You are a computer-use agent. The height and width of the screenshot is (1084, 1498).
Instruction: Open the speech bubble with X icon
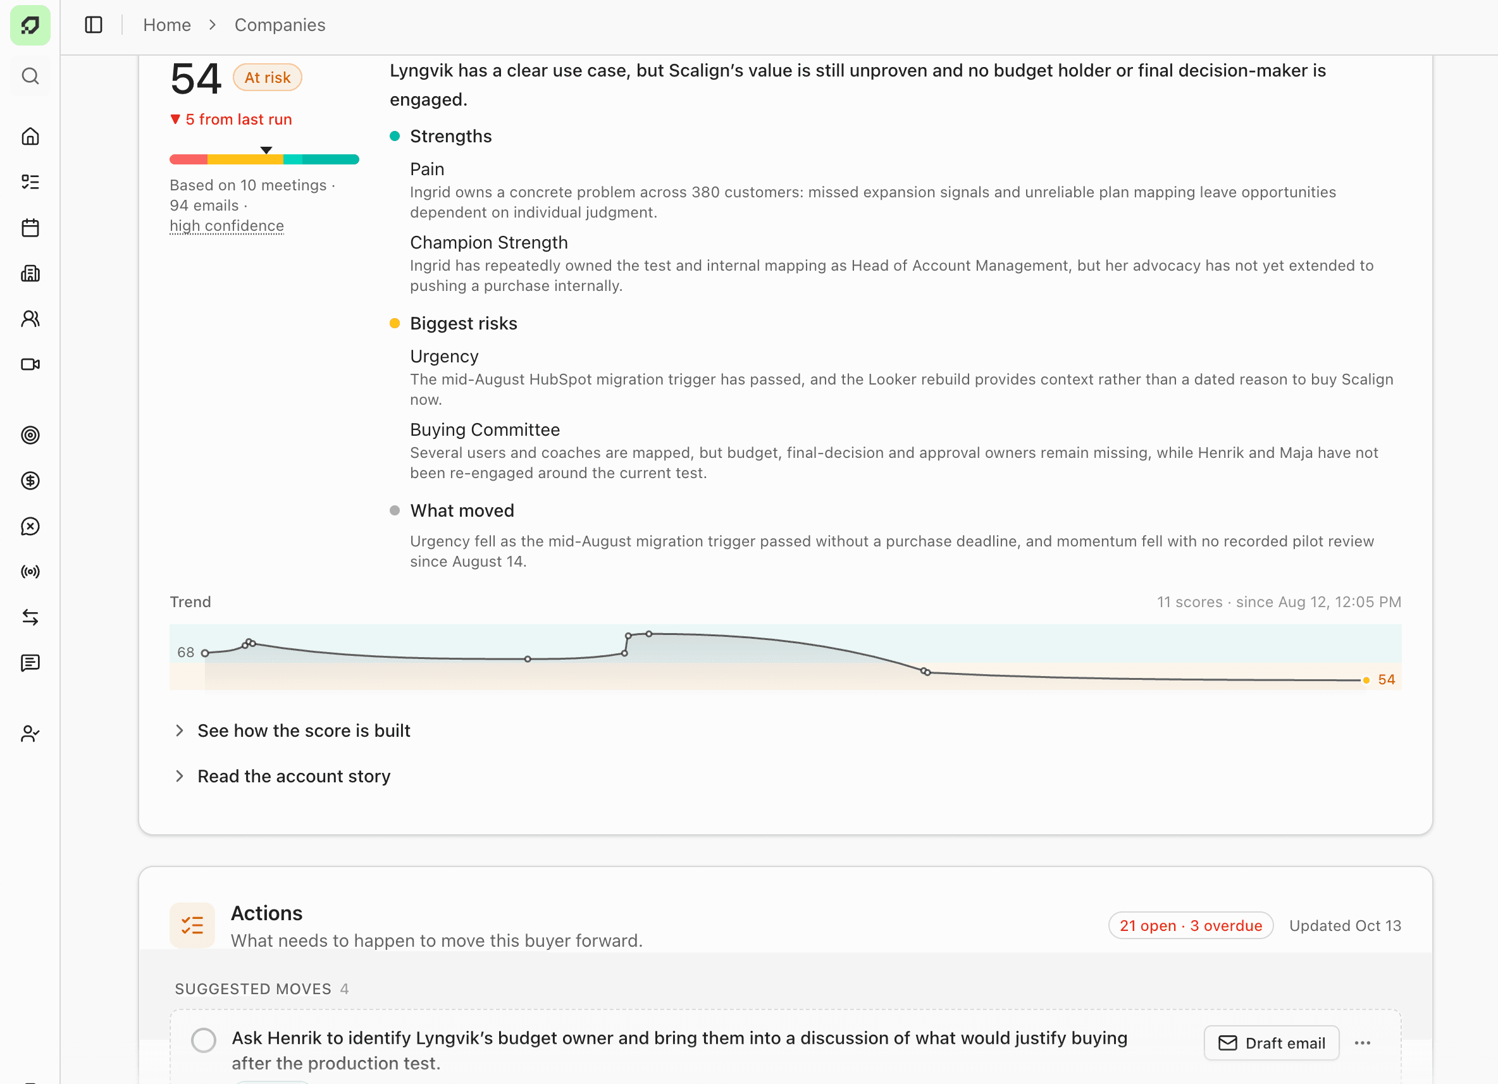(30, 526)
